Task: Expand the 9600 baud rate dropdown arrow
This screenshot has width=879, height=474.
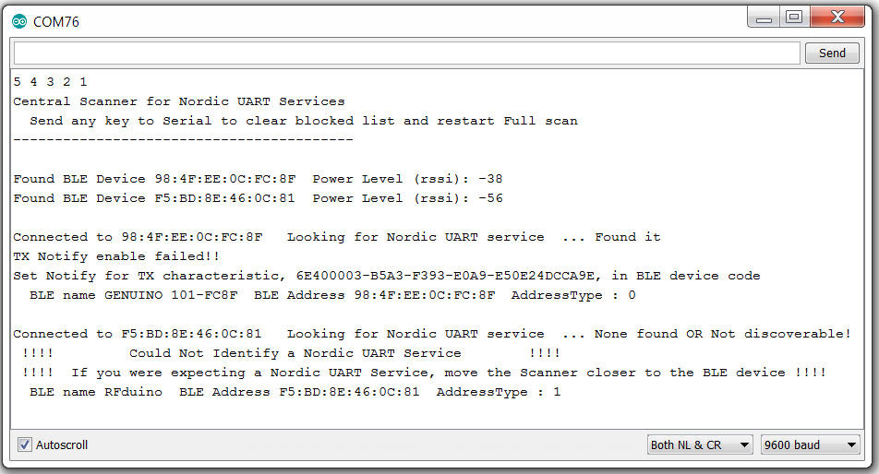Action: click(851, 444)
